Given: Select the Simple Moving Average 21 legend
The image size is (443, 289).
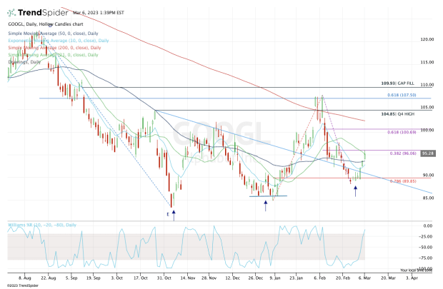Looking at the screenshot, I should [x=49, y=54].
